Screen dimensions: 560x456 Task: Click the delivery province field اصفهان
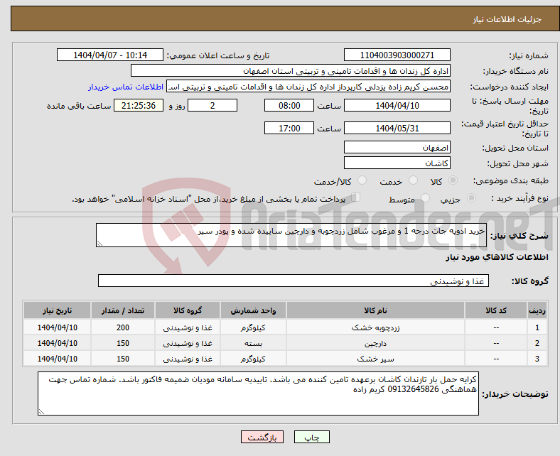397,147
